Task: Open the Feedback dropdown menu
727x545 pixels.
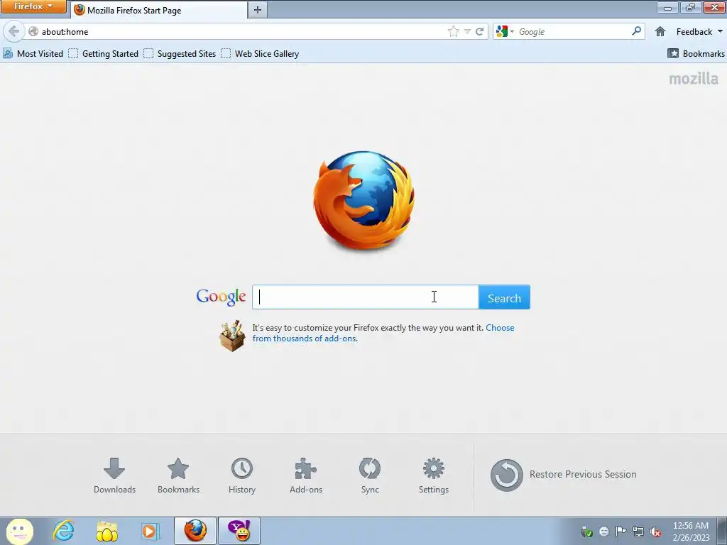Action: [x=699, y=31]
